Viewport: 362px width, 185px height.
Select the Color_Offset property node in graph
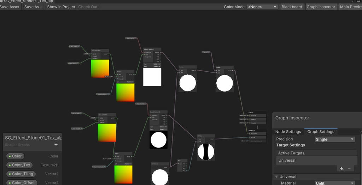click(x=74, y=63)
